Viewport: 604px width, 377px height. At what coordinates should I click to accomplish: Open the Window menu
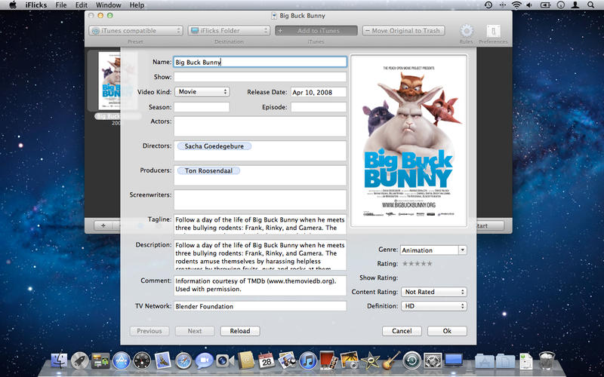point(109,5)
